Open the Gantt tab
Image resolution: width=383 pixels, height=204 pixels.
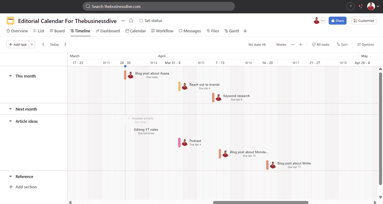coord(232,31)
